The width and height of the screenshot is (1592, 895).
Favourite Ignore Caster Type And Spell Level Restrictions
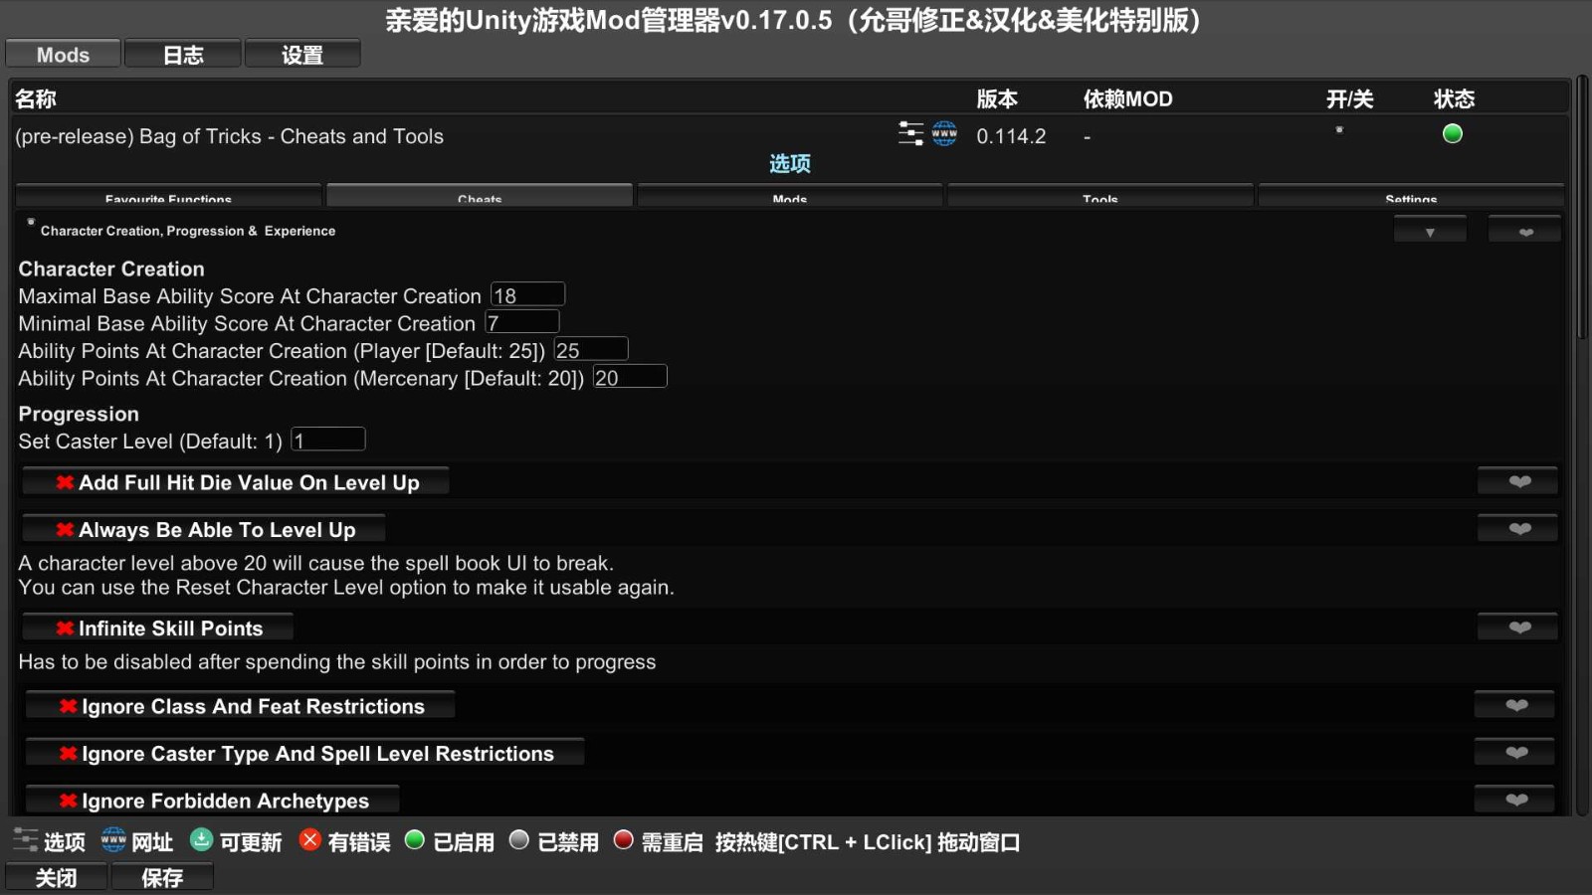(1515, 753)
